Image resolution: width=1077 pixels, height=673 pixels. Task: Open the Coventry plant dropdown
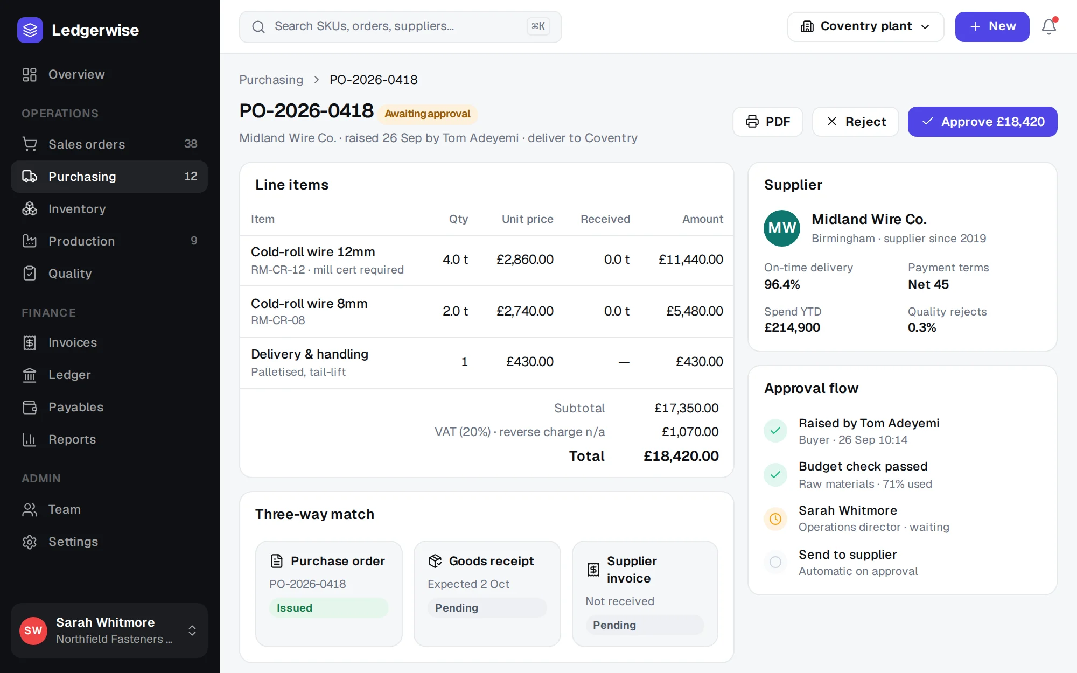[x=865, y=26]
